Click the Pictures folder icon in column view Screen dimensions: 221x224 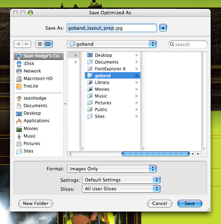(90, 103)
